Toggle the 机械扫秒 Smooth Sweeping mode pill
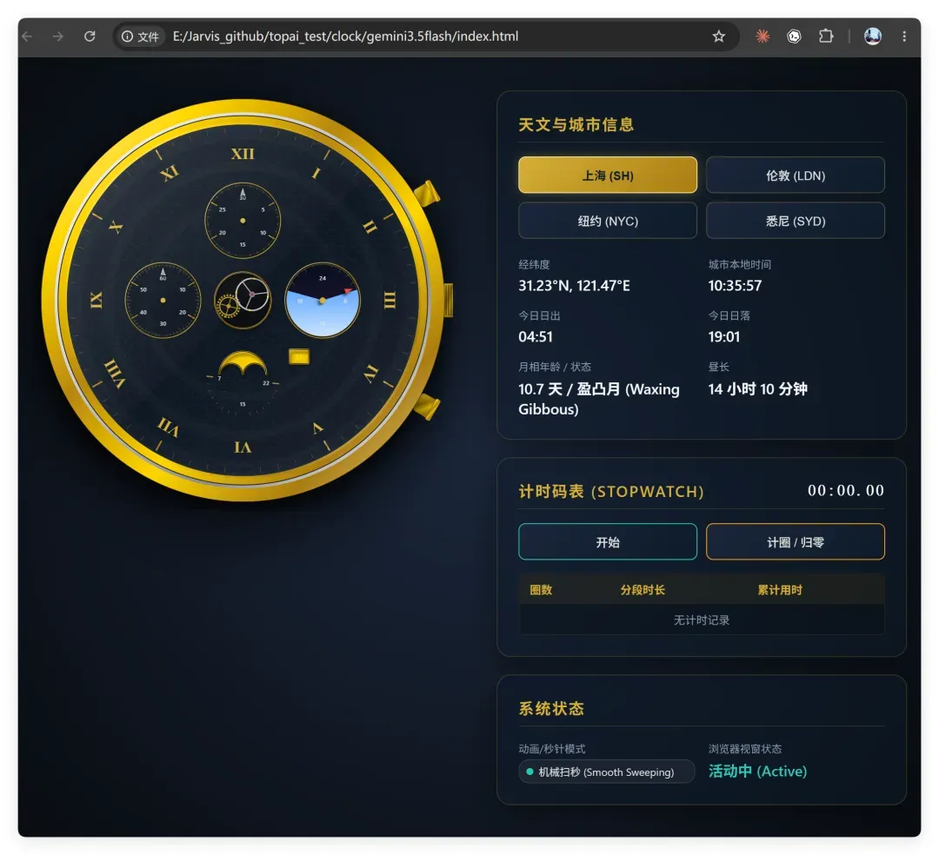The height and width of the screenshot is (855, 939). tap(606, 772)
